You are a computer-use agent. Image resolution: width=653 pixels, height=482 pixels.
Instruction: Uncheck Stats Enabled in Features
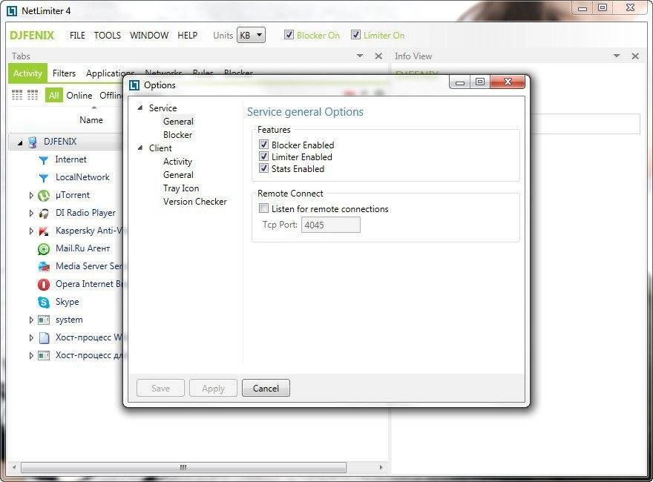(x=263, y=168)
